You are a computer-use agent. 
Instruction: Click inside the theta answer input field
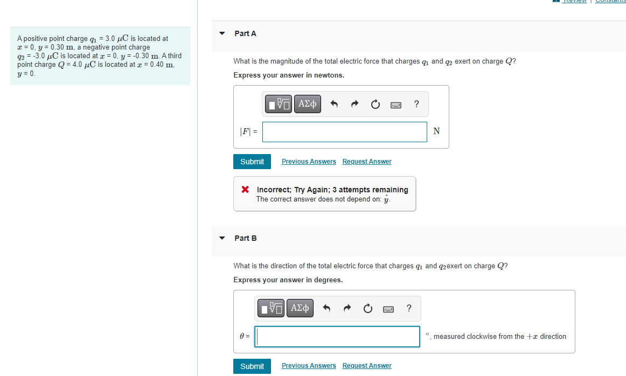point(337,336)
